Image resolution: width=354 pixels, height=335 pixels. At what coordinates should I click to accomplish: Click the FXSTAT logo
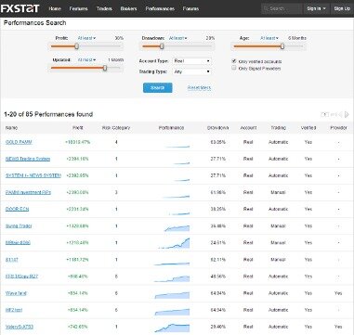pos(20,8)
